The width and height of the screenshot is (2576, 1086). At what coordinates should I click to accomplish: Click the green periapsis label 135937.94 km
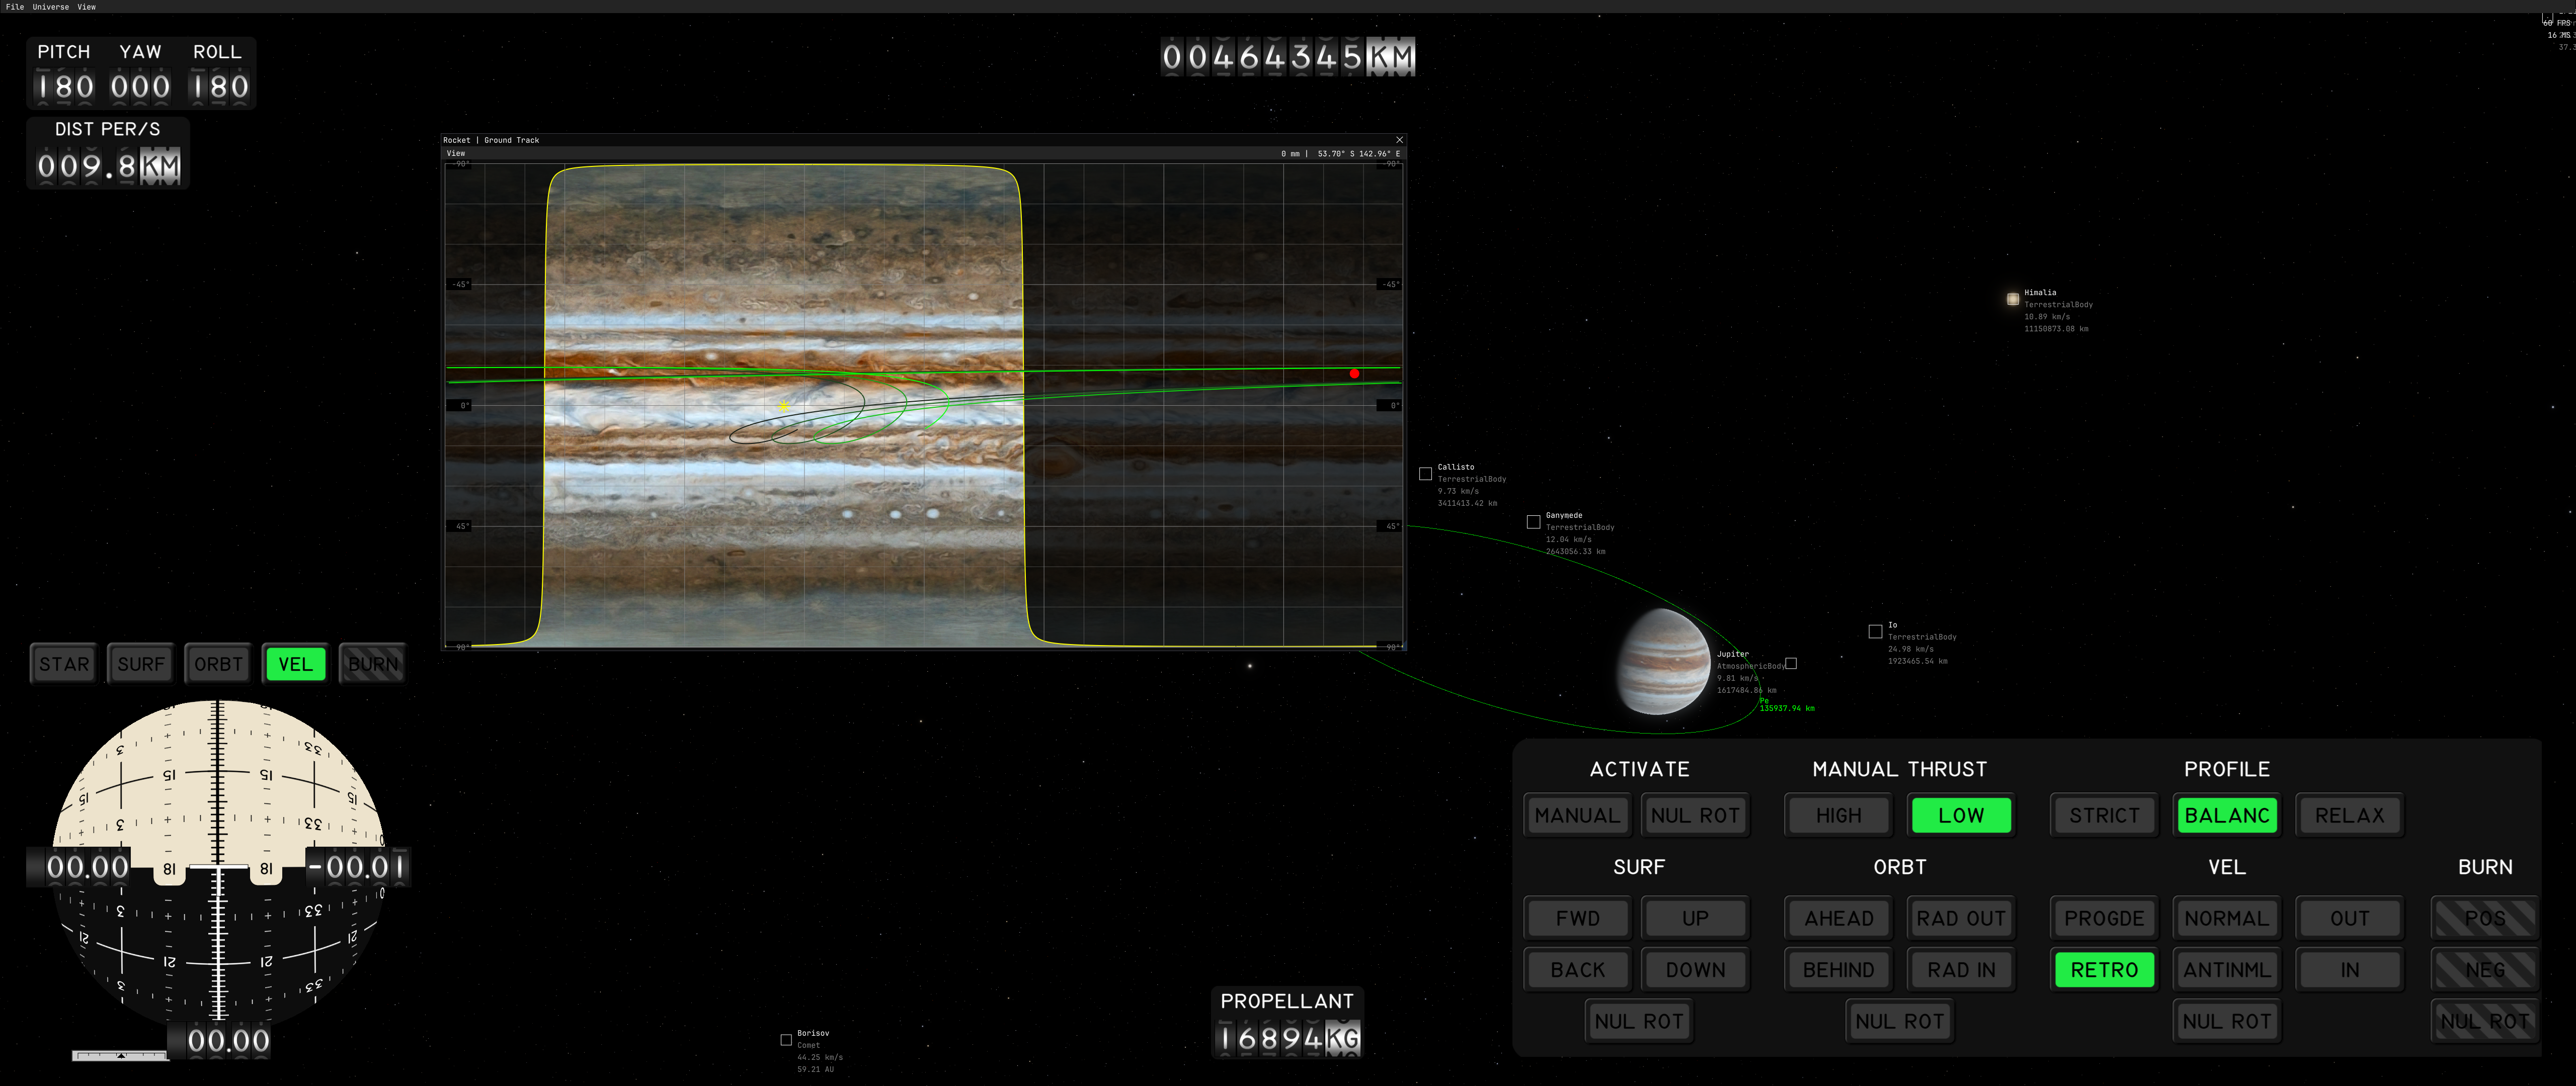coord(1787,708)
